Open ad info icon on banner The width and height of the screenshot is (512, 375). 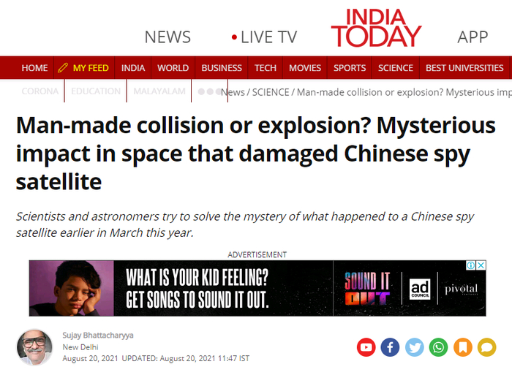471,265
